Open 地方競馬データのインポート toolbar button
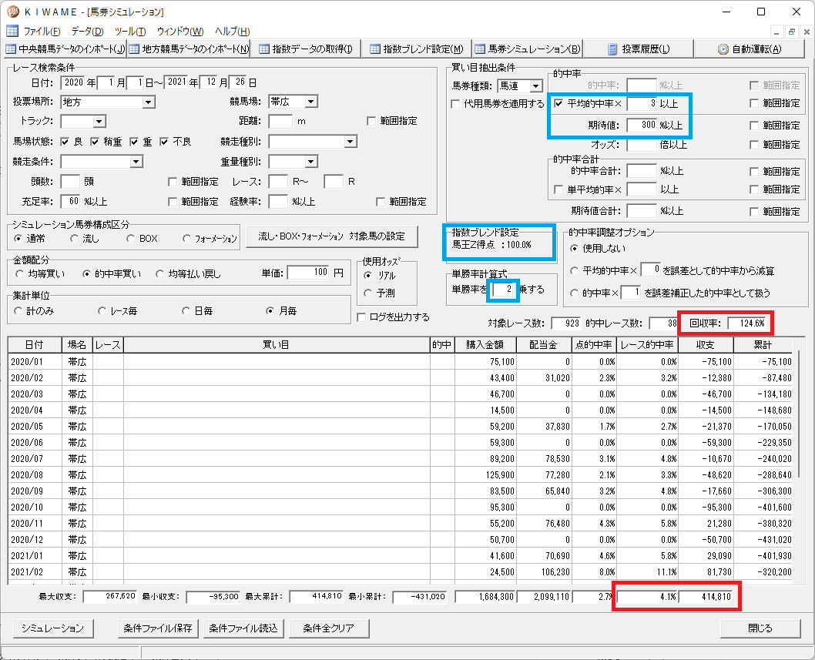This screenshot has height=660, width=815. click(x=189, y=49)
